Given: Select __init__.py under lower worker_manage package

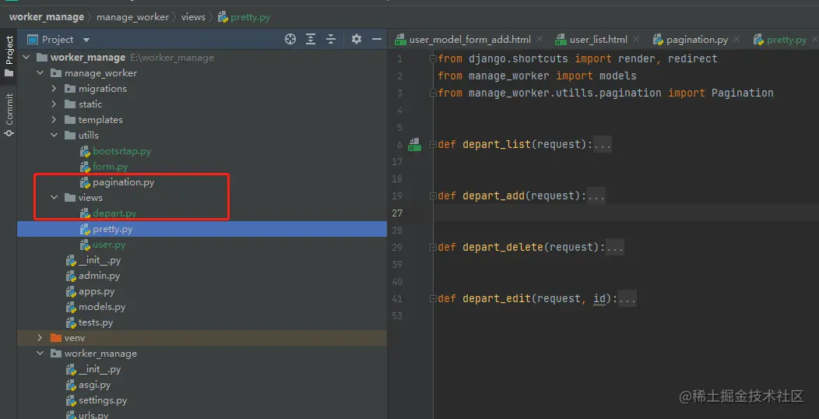Looking at the screenshot, I should click(x=99, y=369).
